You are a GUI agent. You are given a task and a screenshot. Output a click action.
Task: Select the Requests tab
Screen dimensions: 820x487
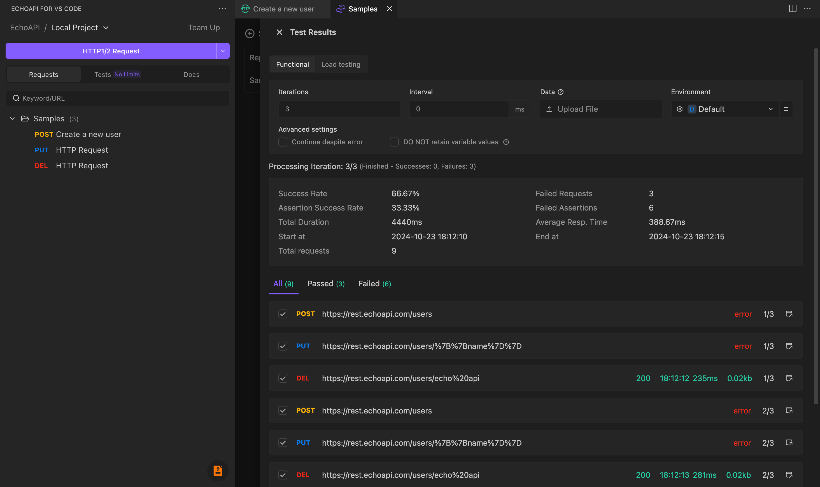[43, 74]
